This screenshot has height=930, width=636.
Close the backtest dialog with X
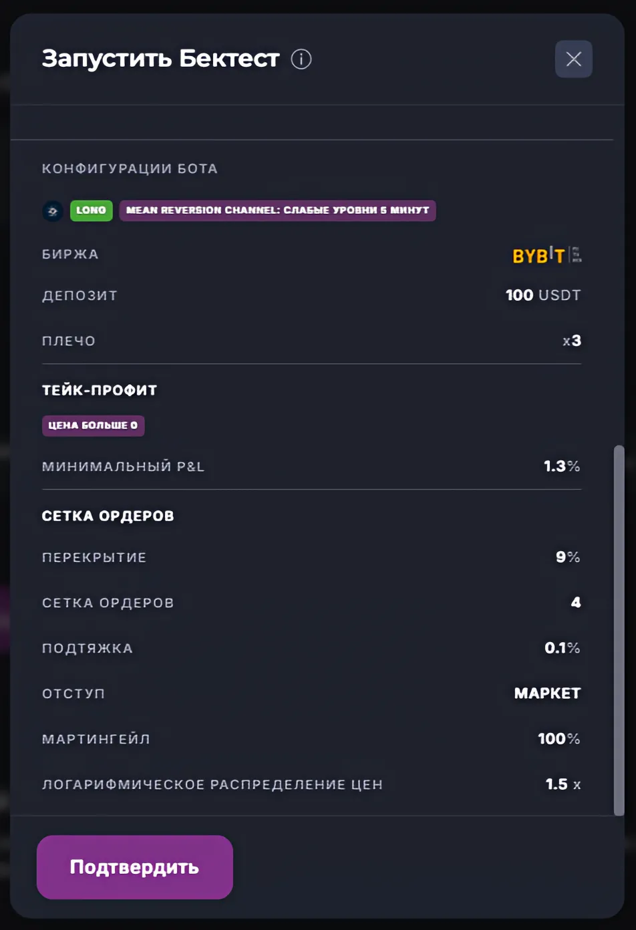573,59
